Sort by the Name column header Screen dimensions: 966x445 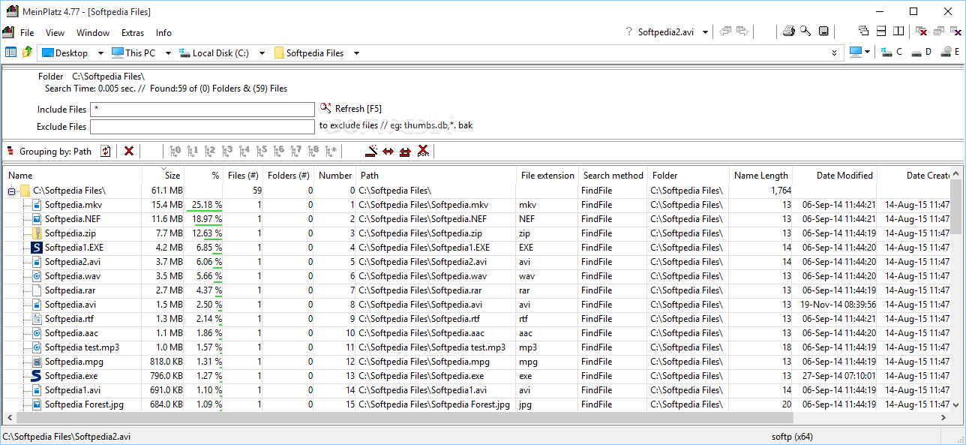click(x=73, y=175)
